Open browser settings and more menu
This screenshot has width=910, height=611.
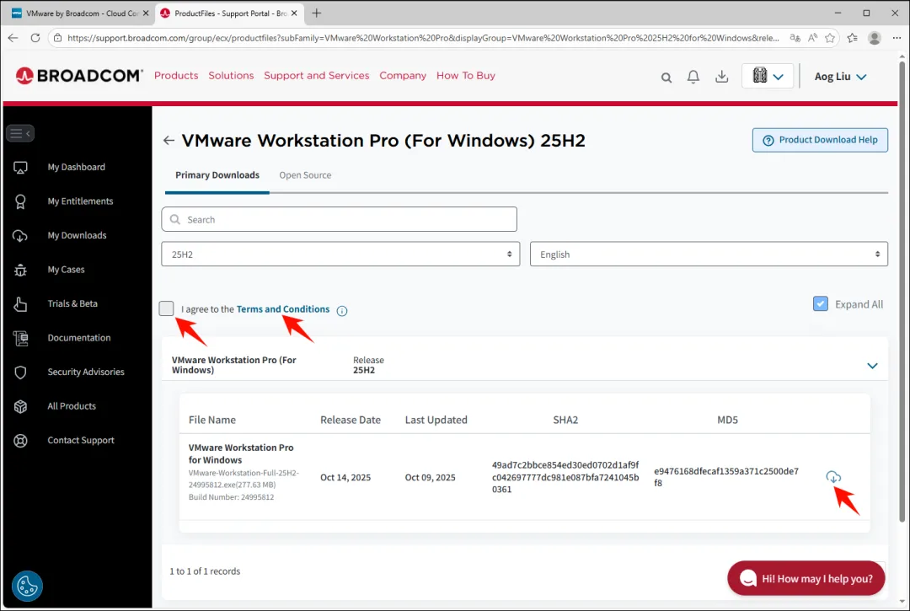pyautogui.click(x=897, y=38)
